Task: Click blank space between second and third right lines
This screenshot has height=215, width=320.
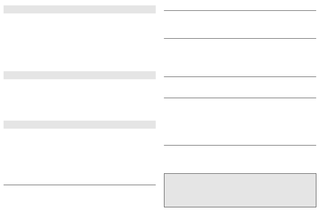Action: (240, 58)
